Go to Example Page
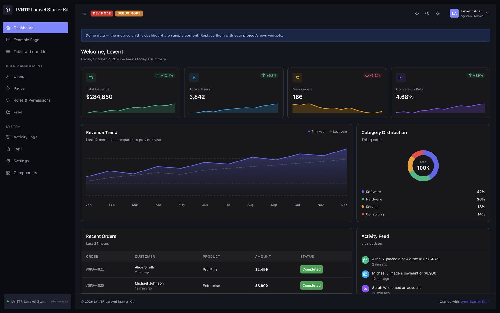Screen dimensions: 500x313 click(36, 40)
